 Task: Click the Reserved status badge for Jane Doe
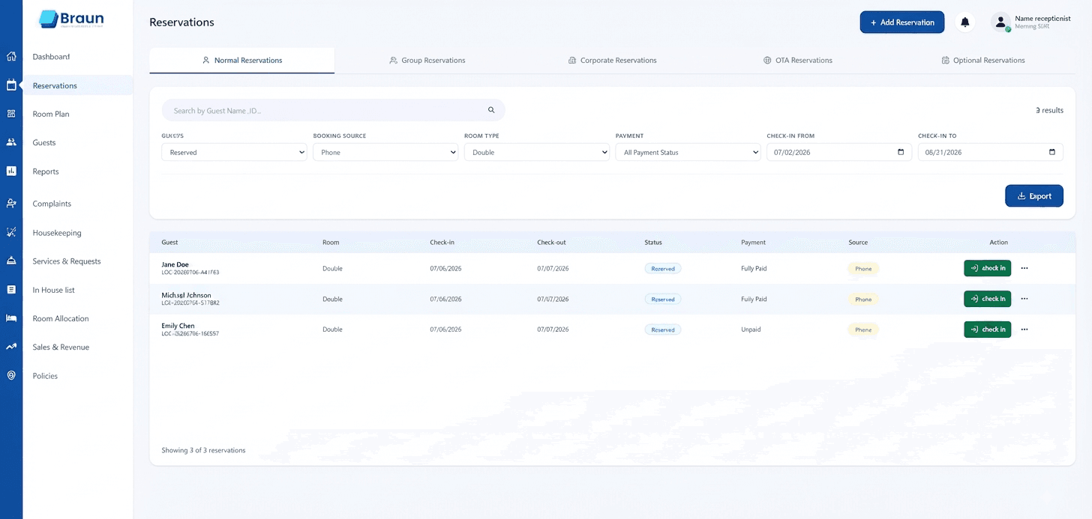click(663, 268)
